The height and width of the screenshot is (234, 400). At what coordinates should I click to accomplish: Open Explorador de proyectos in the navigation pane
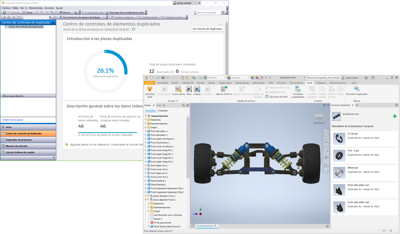(x=28, y=140)
